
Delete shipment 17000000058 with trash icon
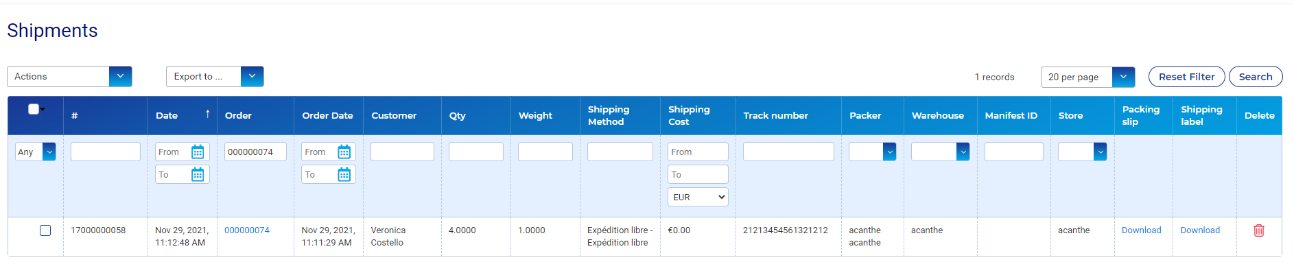1259,230
